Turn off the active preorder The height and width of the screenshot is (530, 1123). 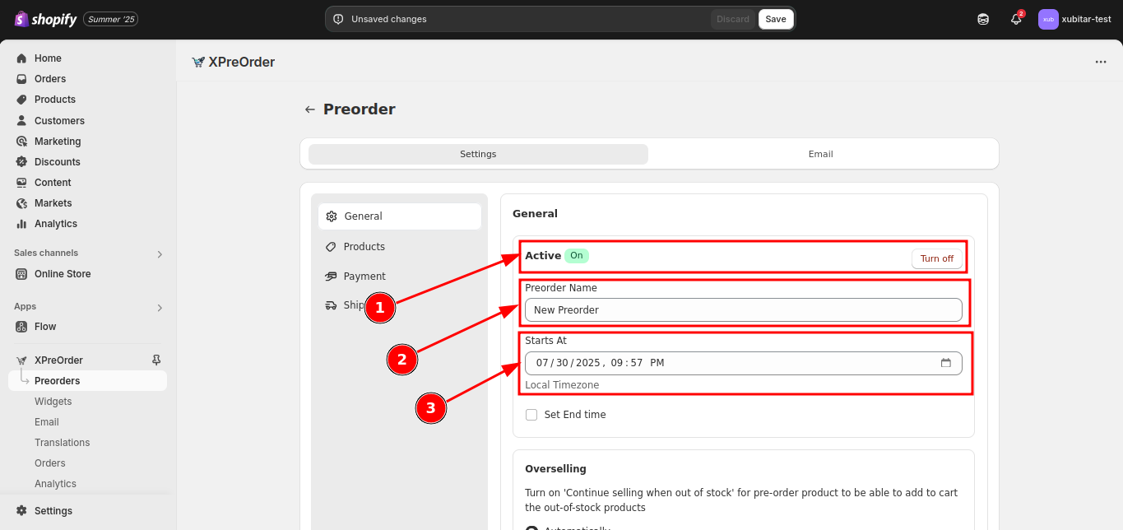pyautogui.click(x=936, y=258)
